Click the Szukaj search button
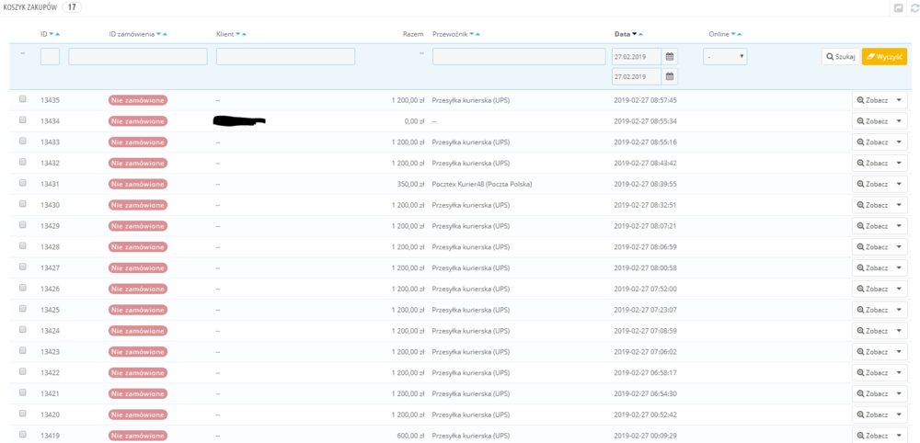This screenshot has width=920, height=443. 841,57
